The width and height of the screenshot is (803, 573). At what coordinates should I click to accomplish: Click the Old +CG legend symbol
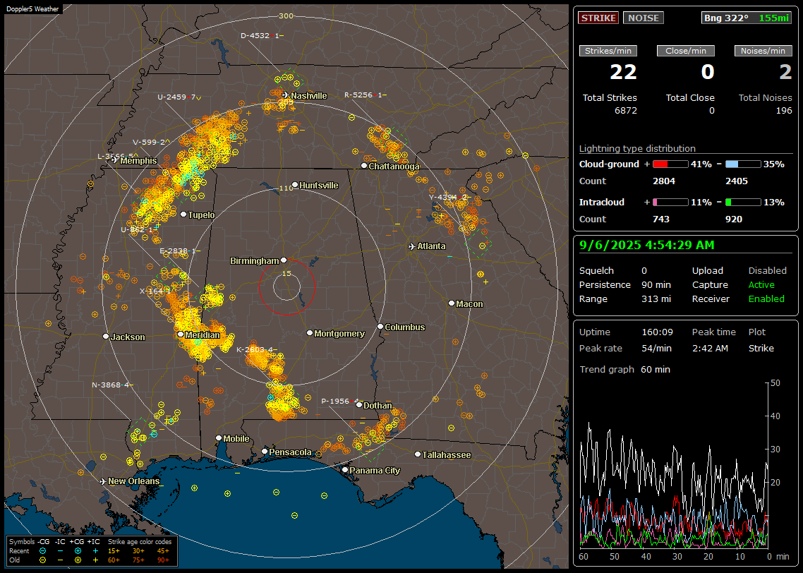pyautogui.click(x=78, y=560)
